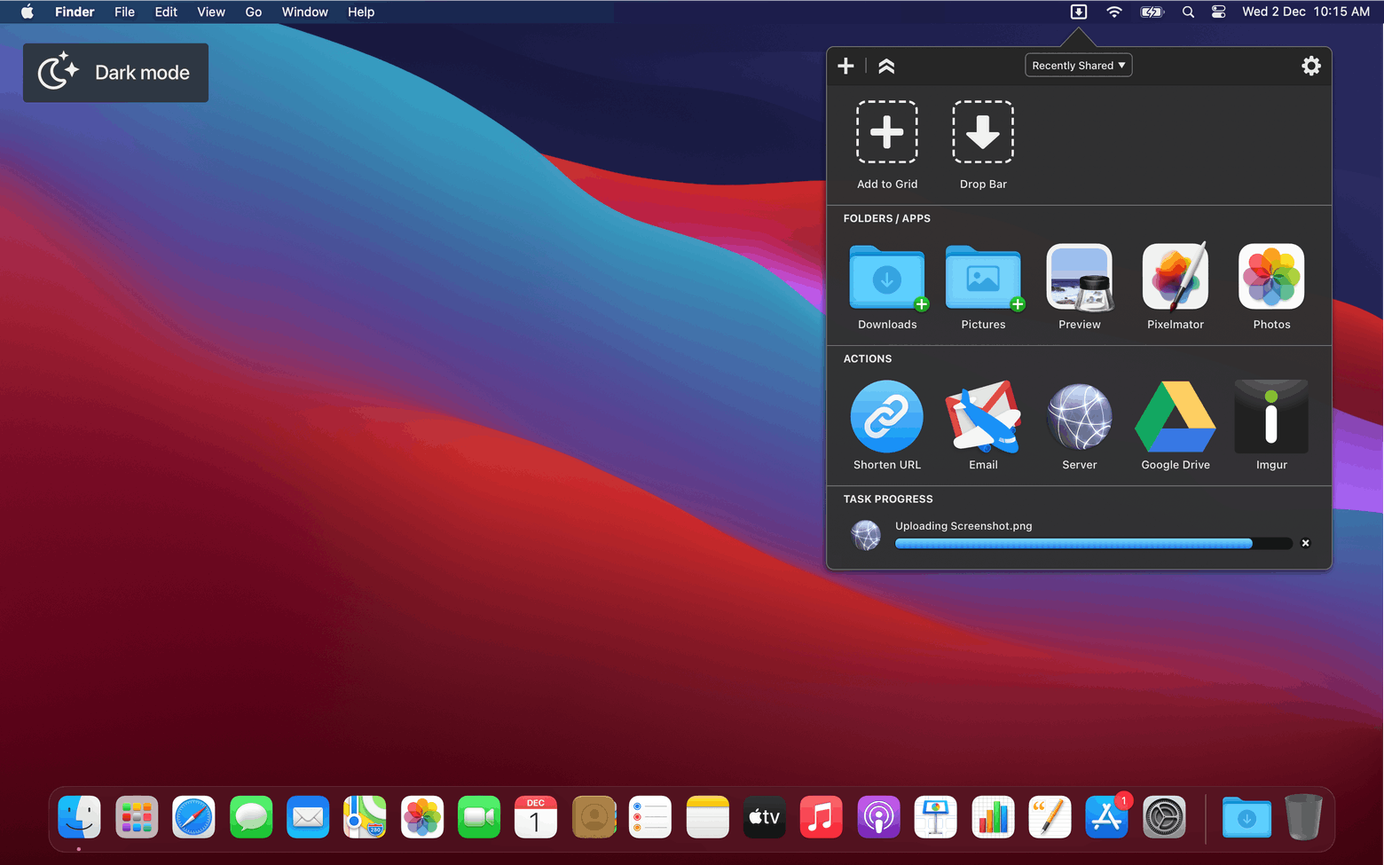Open Photos from the Dock

coord(422,817)
